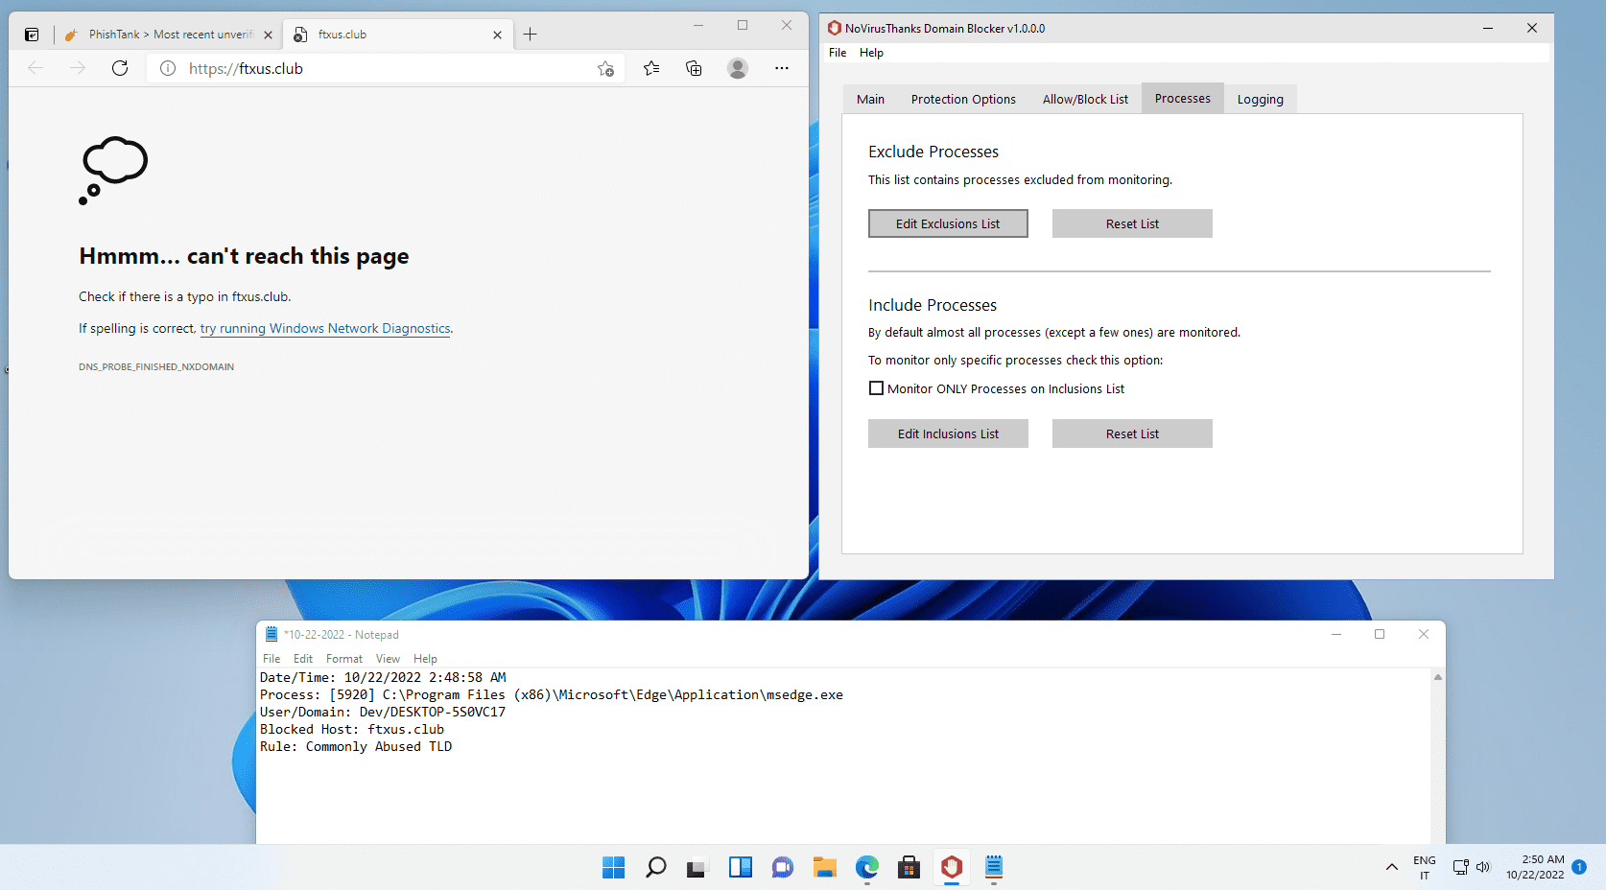Switch to Main tab in Domain Blocker

pos(870,99)
